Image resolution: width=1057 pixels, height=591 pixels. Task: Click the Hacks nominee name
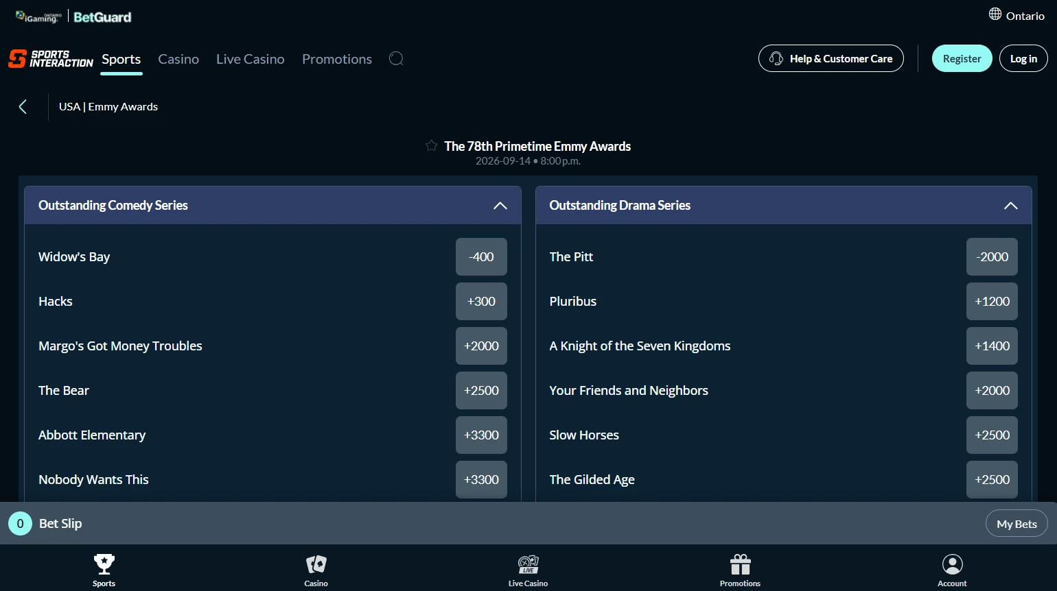(56, 302)
